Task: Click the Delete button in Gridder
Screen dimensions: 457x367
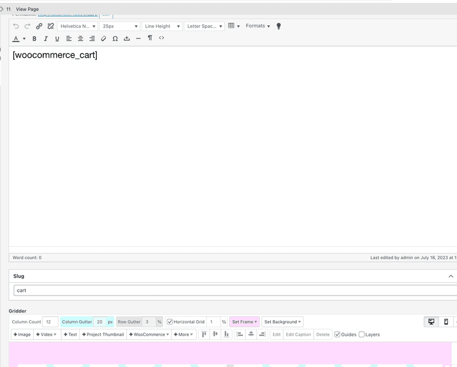Action: coord(323,335)
